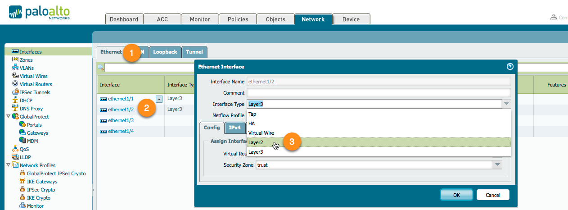Open the ethernet1/1 row dropdown arrow

tap(159, 99)
